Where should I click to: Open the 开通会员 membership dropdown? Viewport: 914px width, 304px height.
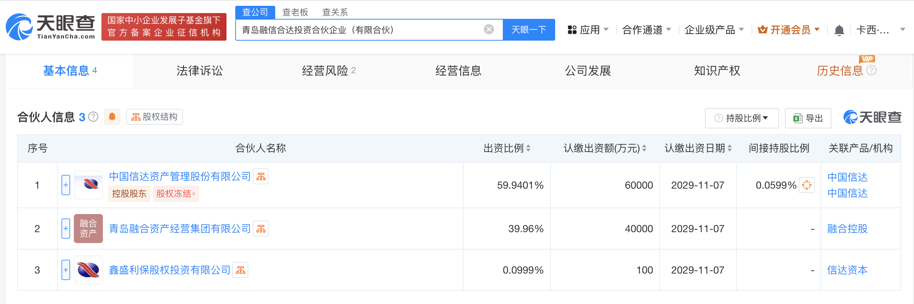[789, 30]
